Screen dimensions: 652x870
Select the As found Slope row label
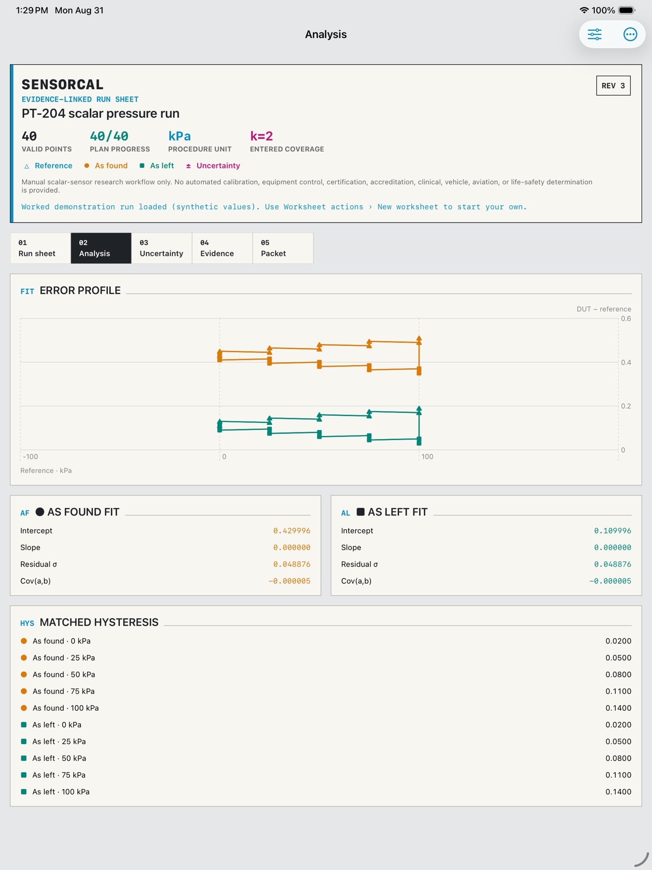[30, 547]
